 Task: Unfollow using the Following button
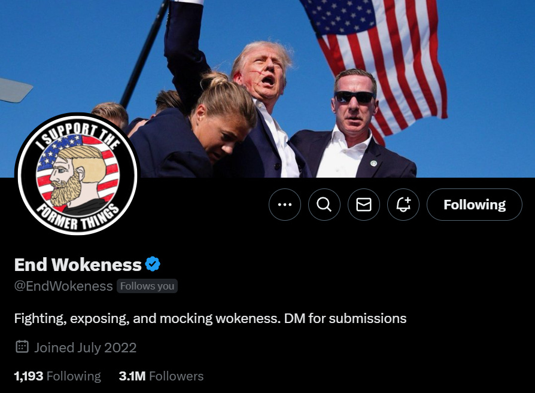click(475, 205)
